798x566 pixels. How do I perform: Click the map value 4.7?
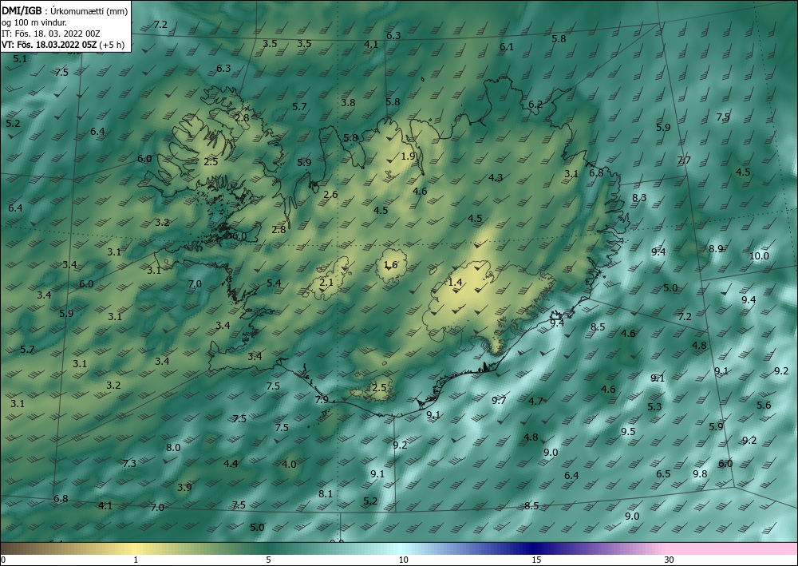(x=535, y=401)
